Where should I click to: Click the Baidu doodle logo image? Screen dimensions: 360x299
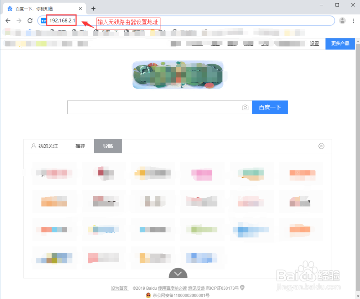(178, 75)
